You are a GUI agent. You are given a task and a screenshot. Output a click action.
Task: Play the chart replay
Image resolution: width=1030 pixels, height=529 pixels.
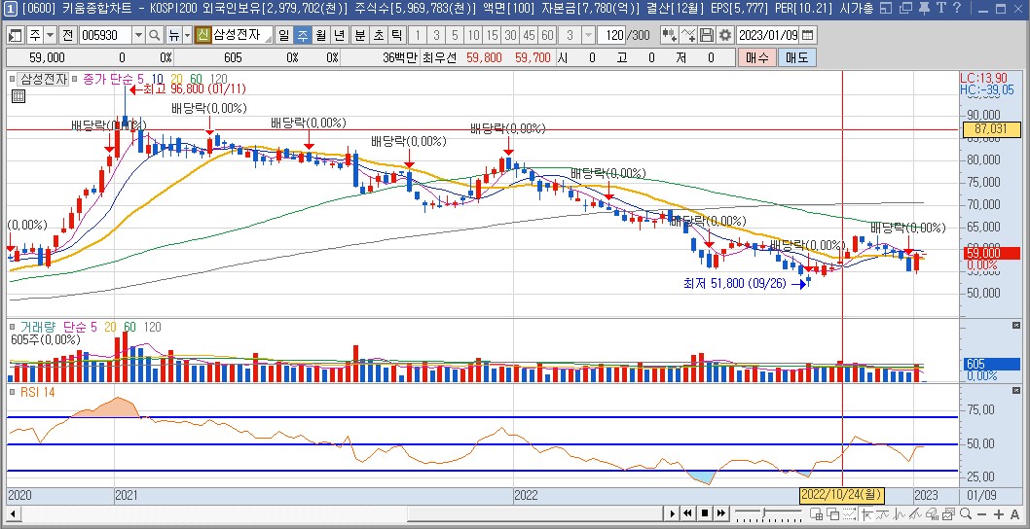point(673,513)
